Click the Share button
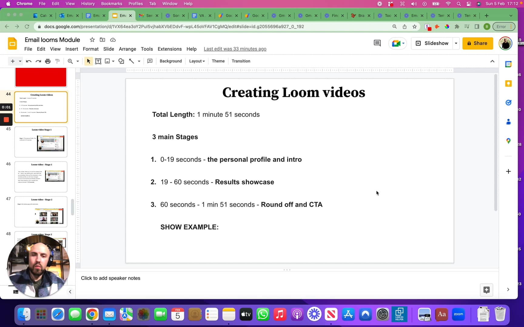The width and height of the screenshot is (524, 327). coord(478,43)
